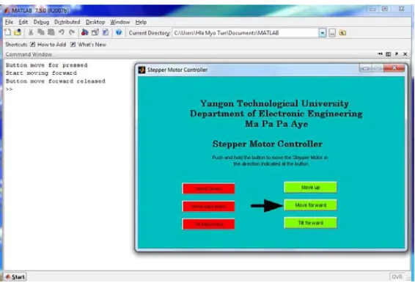Image resolution: width=415 pixels, height=283 pixels.
Task: Close the Command Window panel
Action: 405,54
